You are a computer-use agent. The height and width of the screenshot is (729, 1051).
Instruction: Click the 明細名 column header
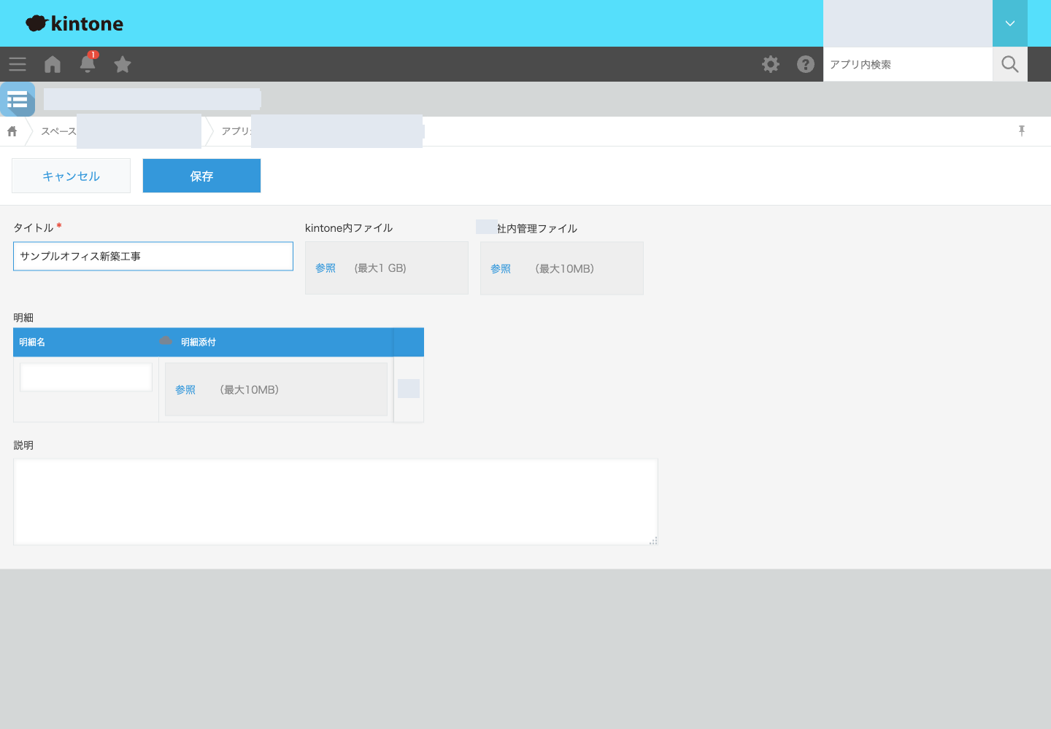click(x=32, y=342)
